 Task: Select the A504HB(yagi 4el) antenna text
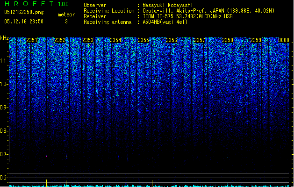(165, 22)
